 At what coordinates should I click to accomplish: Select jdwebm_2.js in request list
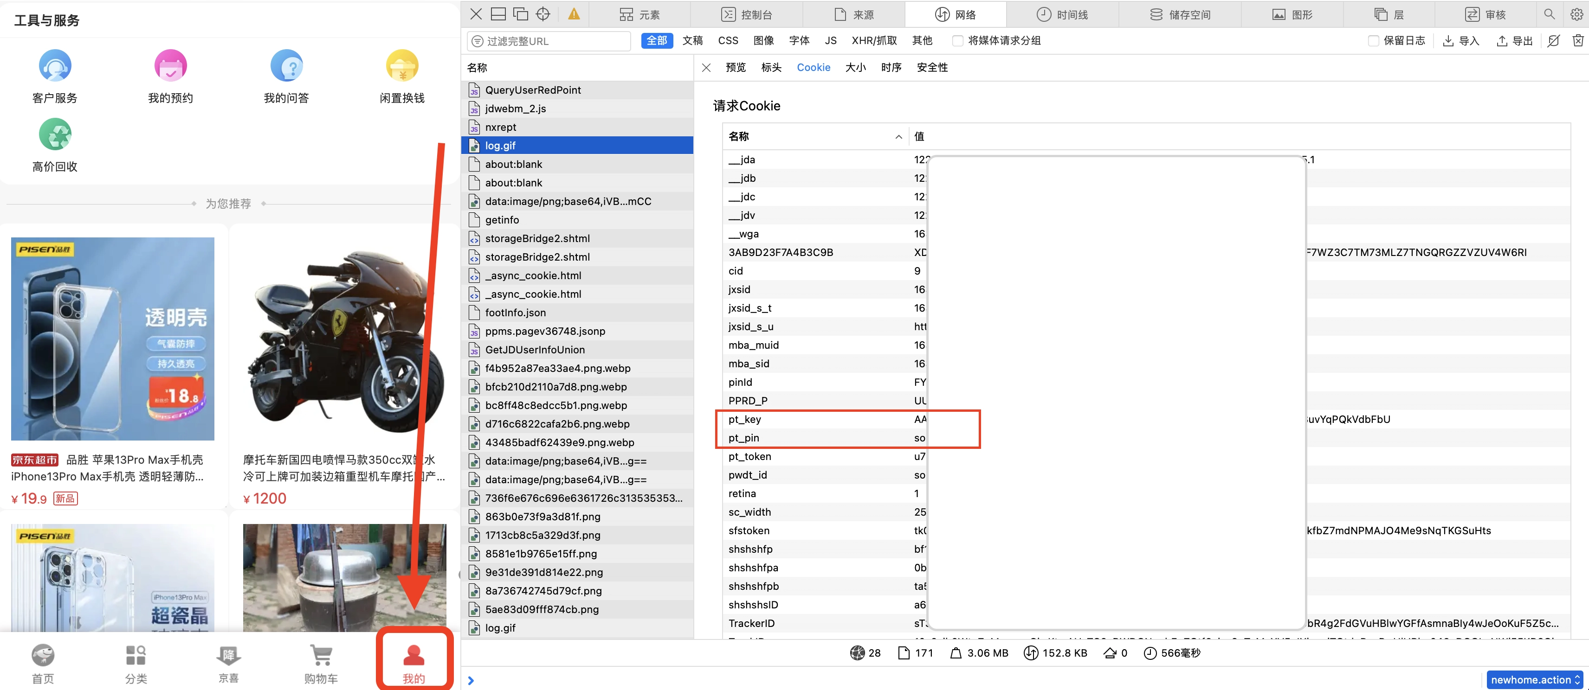point(577,109)
